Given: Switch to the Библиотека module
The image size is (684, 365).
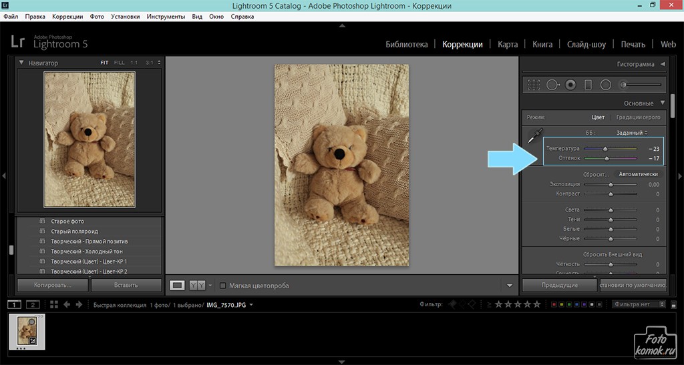Looking at the screenshot, I should coord(407,45).
